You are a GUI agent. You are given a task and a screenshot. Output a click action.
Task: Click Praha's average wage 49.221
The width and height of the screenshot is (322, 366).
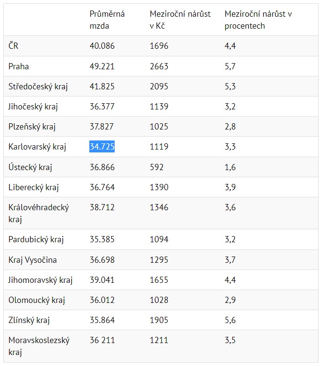pos(102,66)
